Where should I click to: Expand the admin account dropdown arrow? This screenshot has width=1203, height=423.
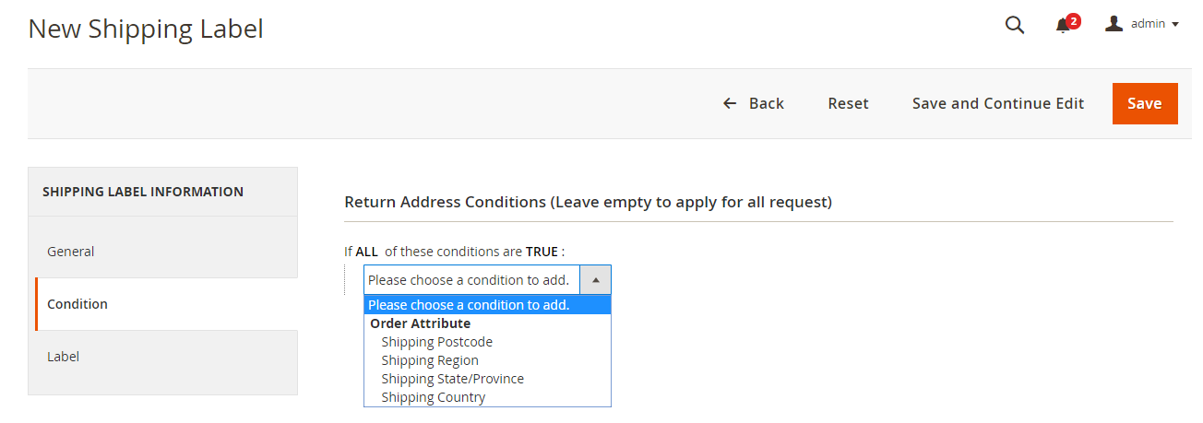pos(1175,25)
